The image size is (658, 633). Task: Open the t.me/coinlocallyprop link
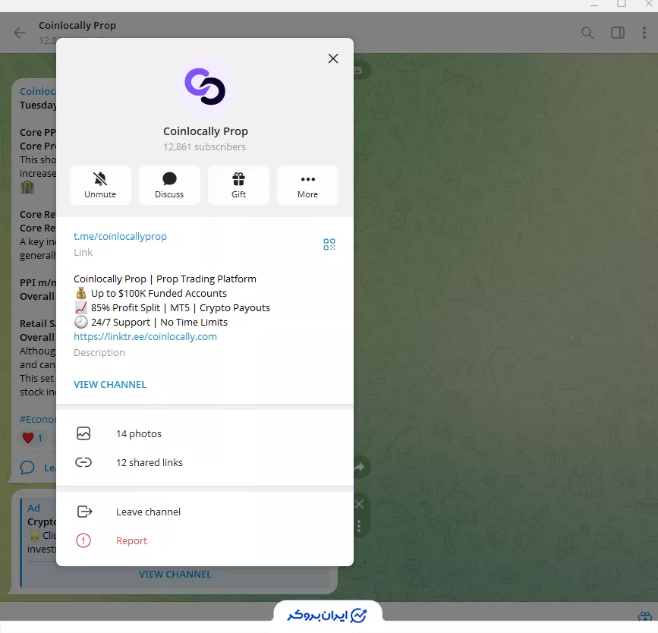point(120,236)
